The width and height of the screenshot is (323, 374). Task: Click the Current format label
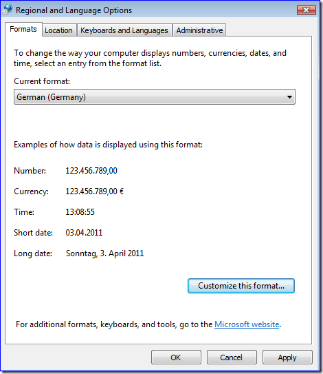click(42, 81)
